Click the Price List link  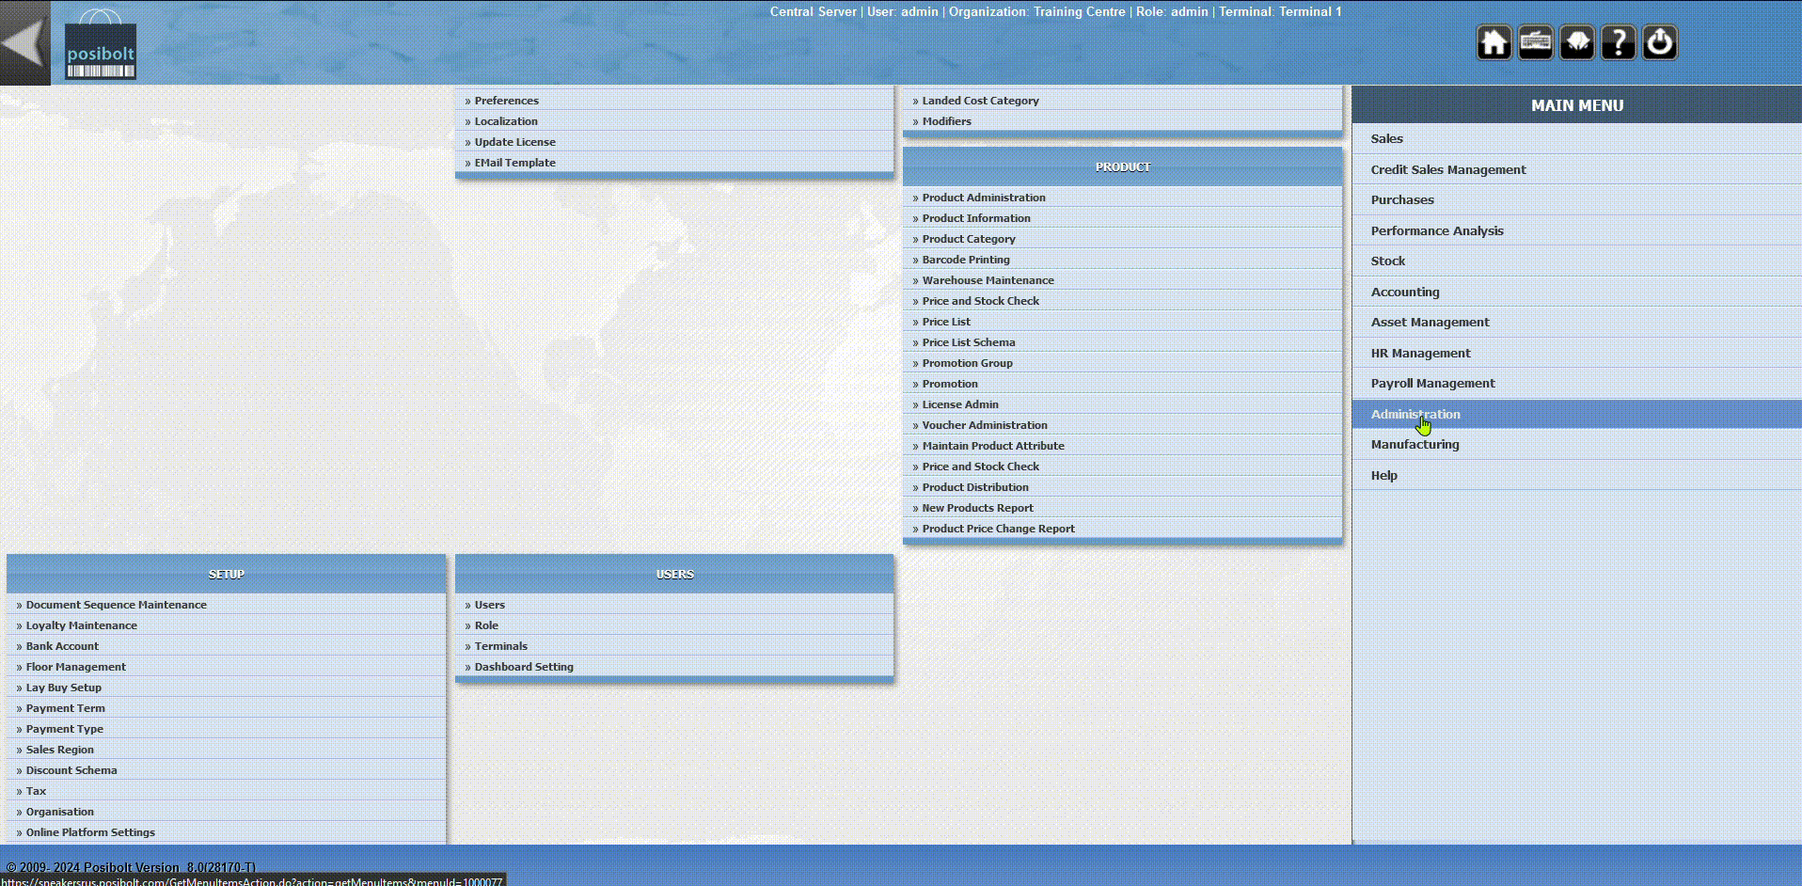946,322
